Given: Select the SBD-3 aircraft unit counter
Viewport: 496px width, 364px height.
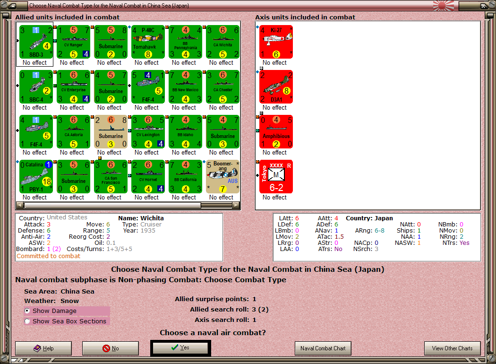Looking at the screenshot, I should point(36,42).
